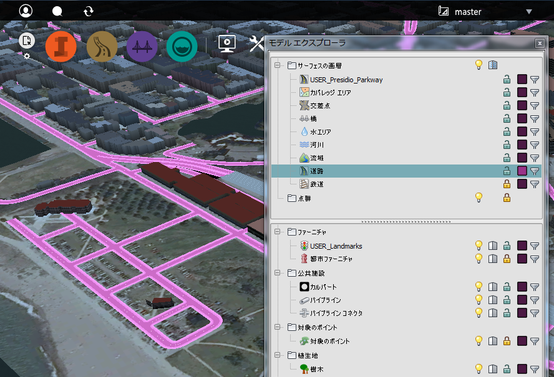Image resolution: width=554 pixels, height=377 pixels.
Task: Click the building icon for サーフェスの画層
Action: (x=493, y=65)
